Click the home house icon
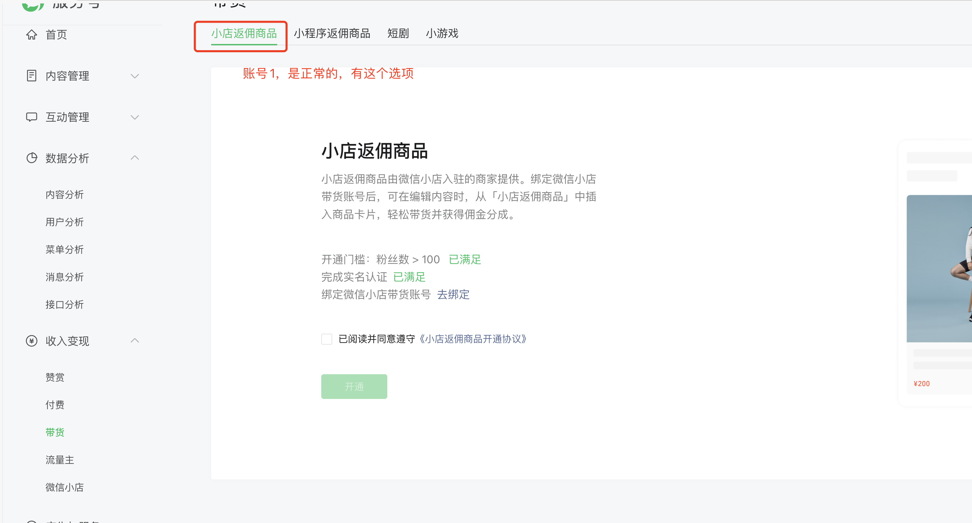 [x=31, y=35]
